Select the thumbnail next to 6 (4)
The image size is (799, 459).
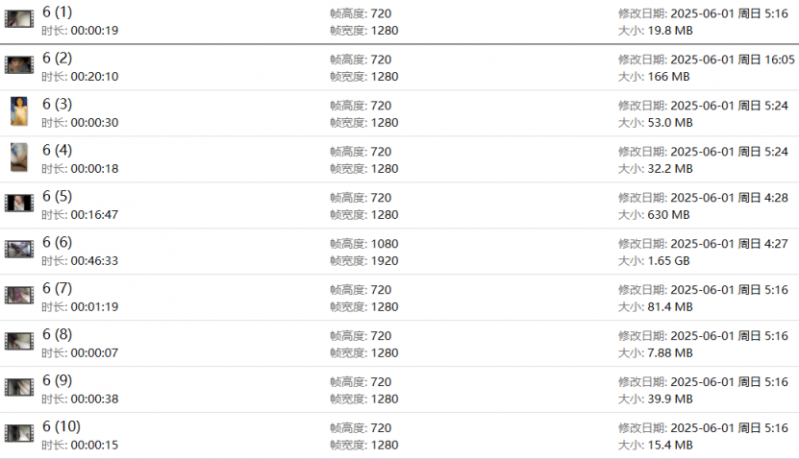[19, 157]
